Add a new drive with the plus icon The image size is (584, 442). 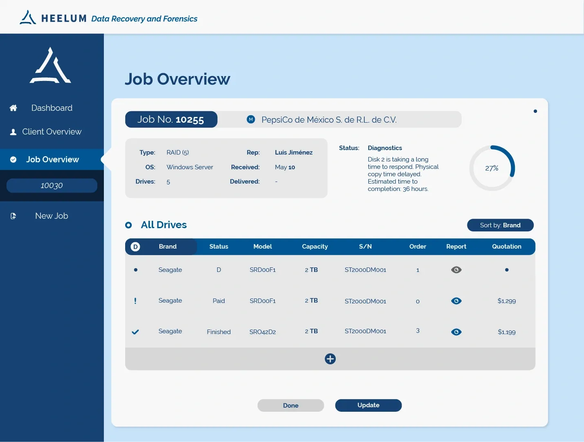click(330, 359)
